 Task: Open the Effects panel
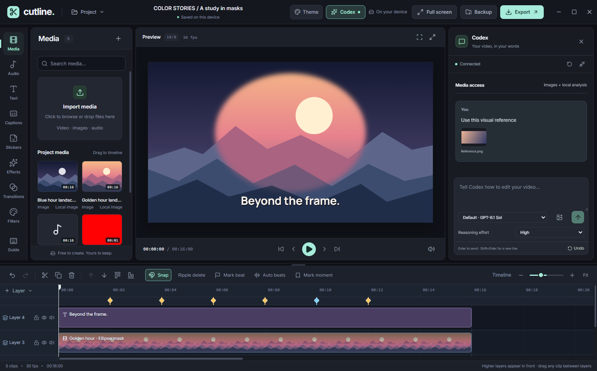13,166
